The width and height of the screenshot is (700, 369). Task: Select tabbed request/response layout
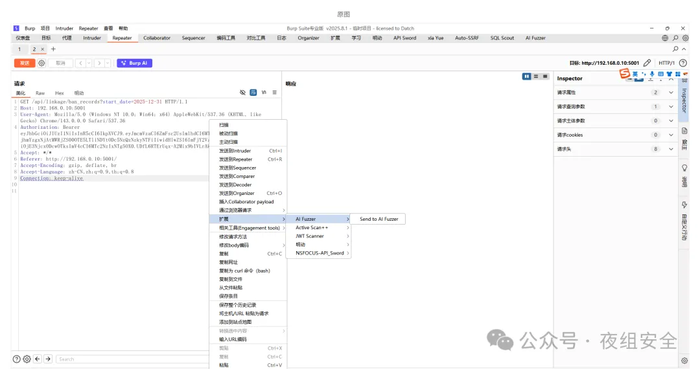click(544, 76)
